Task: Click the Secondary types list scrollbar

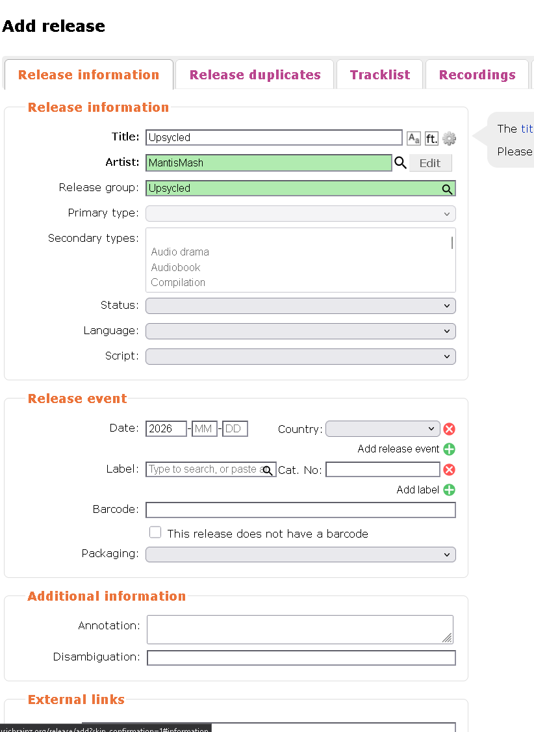Action: pos(452,242)
